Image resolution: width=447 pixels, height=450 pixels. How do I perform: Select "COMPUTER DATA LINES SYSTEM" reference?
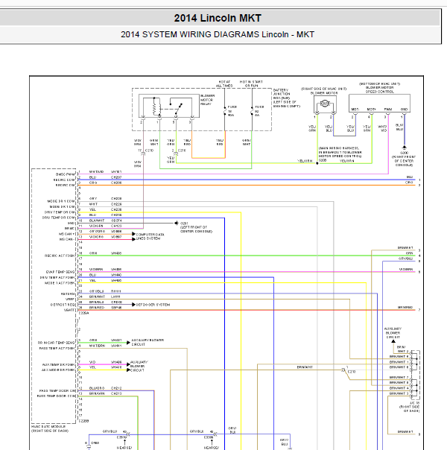(150, 236)
